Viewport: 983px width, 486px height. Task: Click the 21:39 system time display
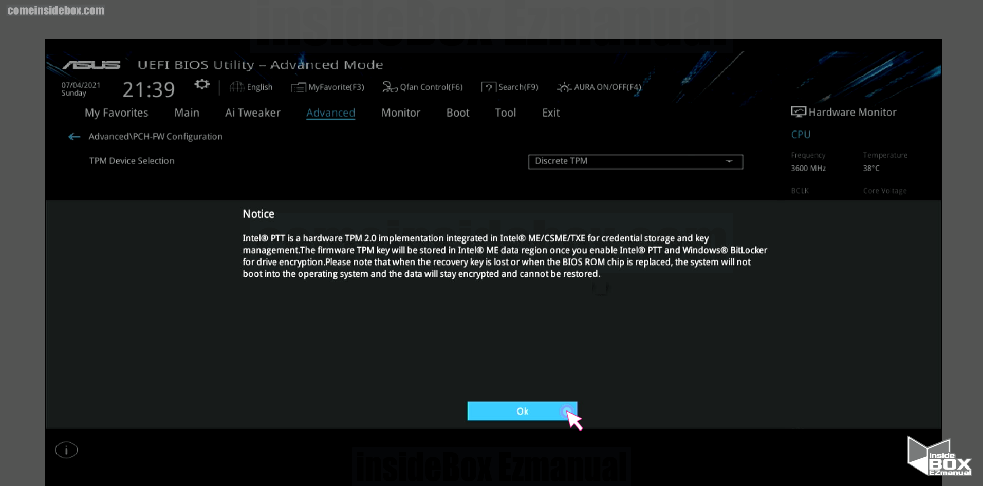coord(149,90)
